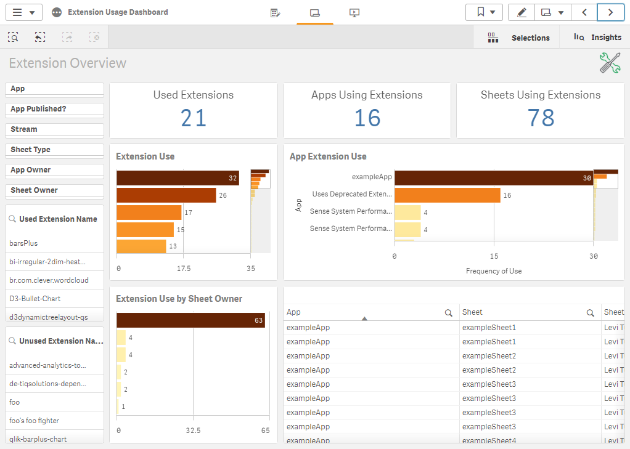Go to the next sheet
Screen dimensions: 630x449
point(611,12)
